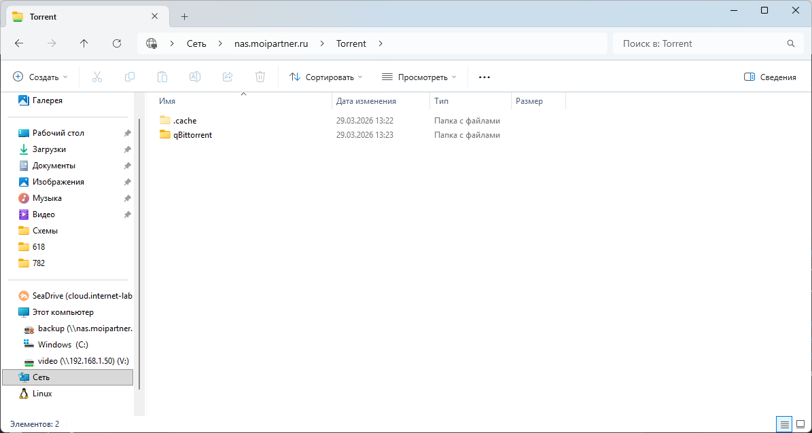Viewport: 812px width, 433px height.
Task: Add a new tab
Action: (x=184, y=17)
